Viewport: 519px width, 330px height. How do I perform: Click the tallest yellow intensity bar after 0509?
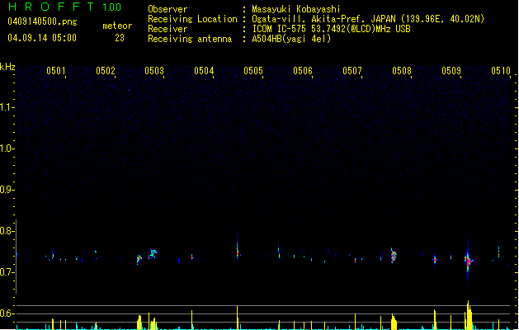click(x=469, y=315)
